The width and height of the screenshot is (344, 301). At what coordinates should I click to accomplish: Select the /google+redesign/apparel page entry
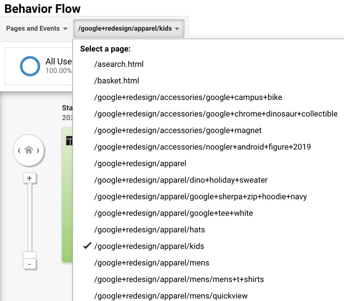click(x=140, y=164)
